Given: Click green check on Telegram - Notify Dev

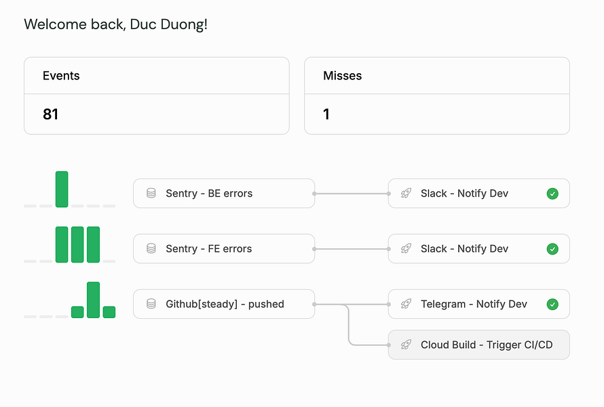Looking at the screenshot, I should tap(552, 304).
